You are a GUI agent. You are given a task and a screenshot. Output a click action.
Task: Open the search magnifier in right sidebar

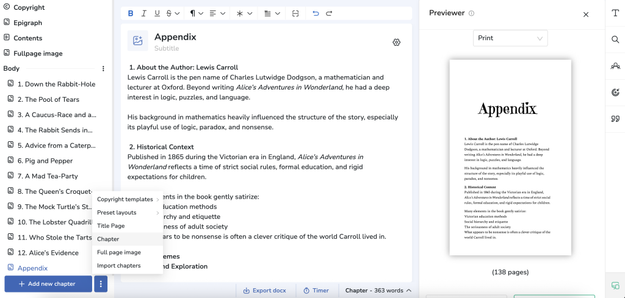pyautogui.click(x=615, y=40)
